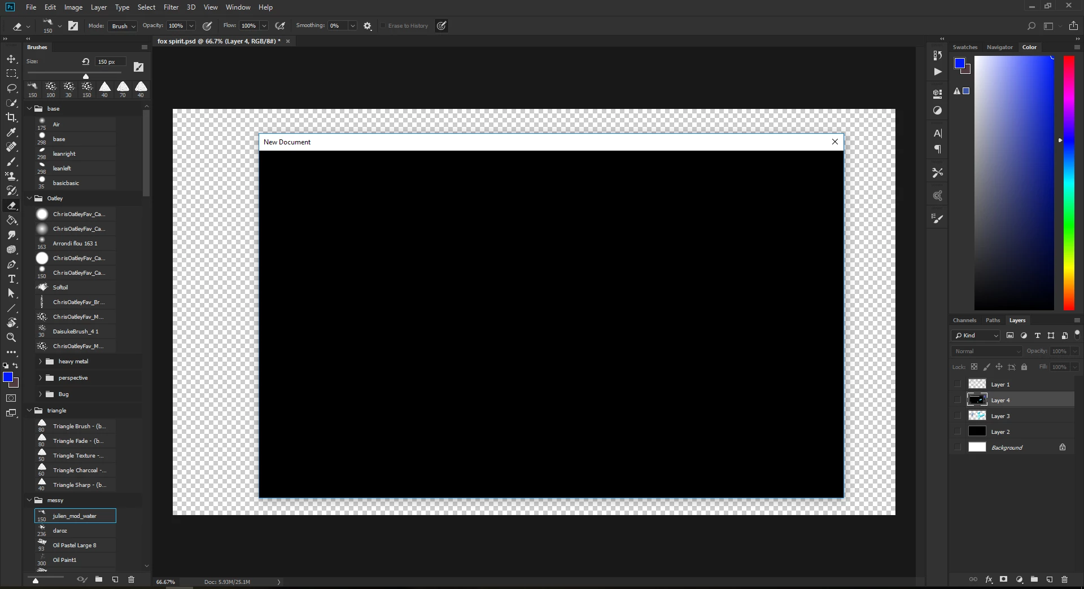Open the layer style fx menu

tap(989, 579)
